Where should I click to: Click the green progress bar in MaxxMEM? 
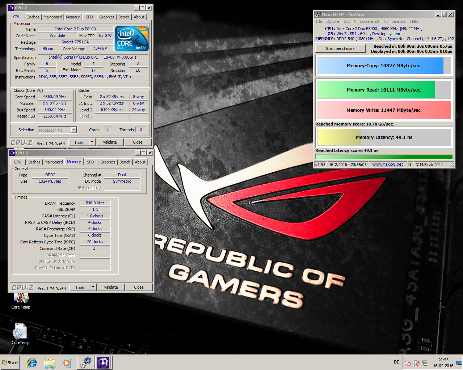click(384, 157)
